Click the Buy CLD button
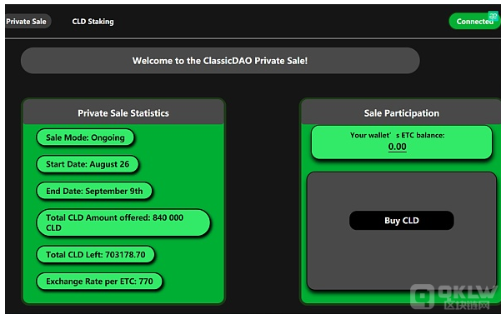This screenshot has height=314, width=501. [401, 220]
